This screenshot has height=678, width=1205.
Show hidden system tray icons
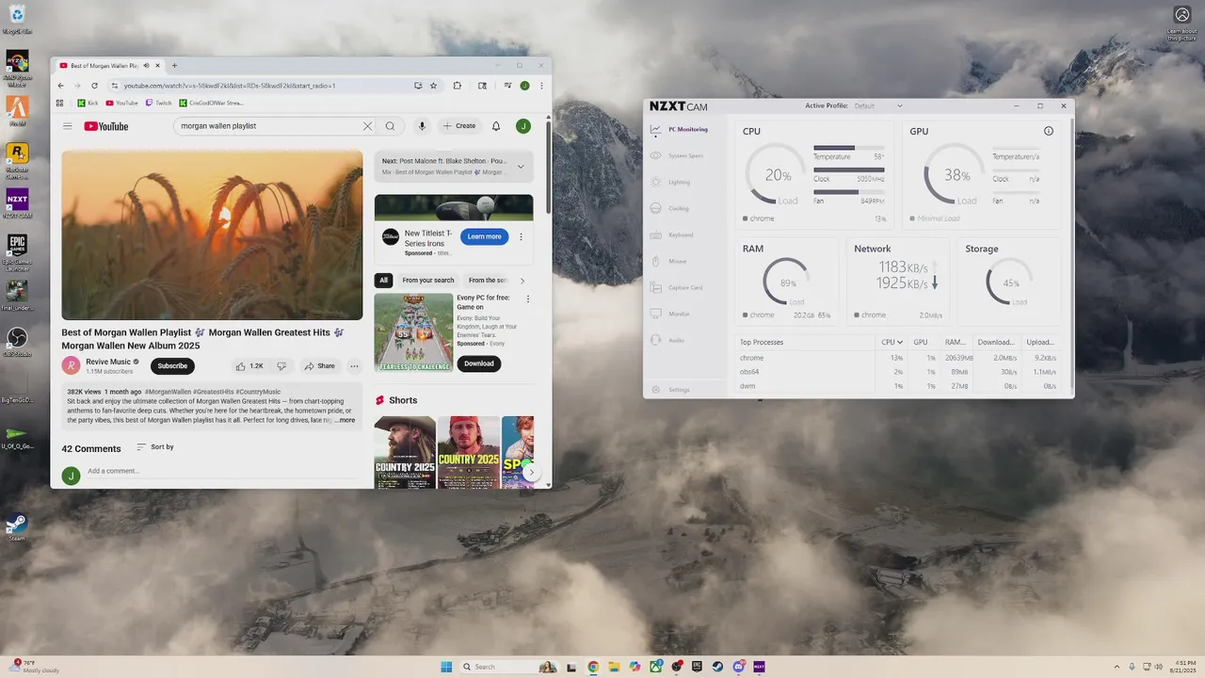(x=1117, y=667)
